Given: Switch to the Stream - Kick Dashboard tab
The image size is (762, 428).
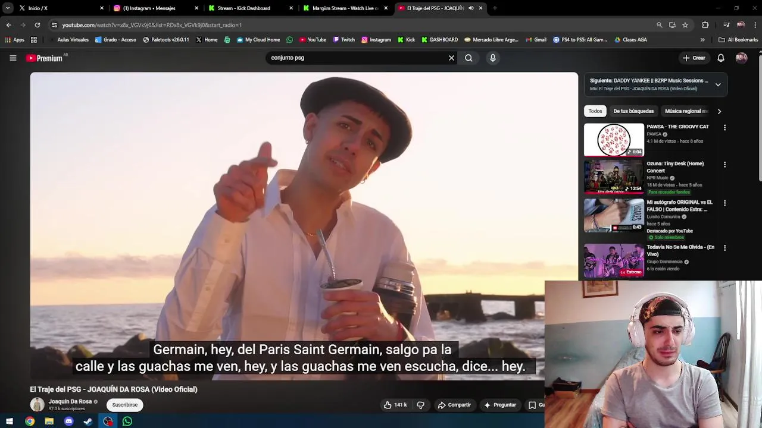Looking at the screenshot, I should 251,8.
